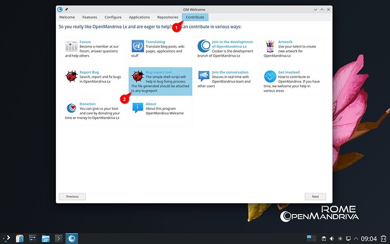390x244 pixels.
Task: Open the trash icon in the panel corner
Action: (x=383, y=238)
